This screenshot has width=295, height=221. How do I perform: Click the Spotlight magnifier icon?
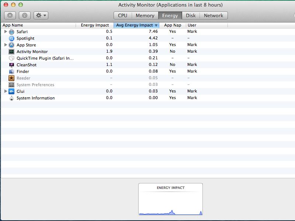tap(11, 38)
